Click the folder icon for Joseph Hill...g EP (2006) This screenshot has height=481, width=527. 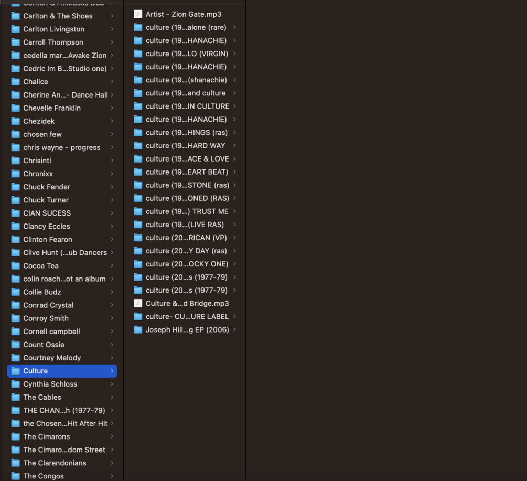coord(138,330)
